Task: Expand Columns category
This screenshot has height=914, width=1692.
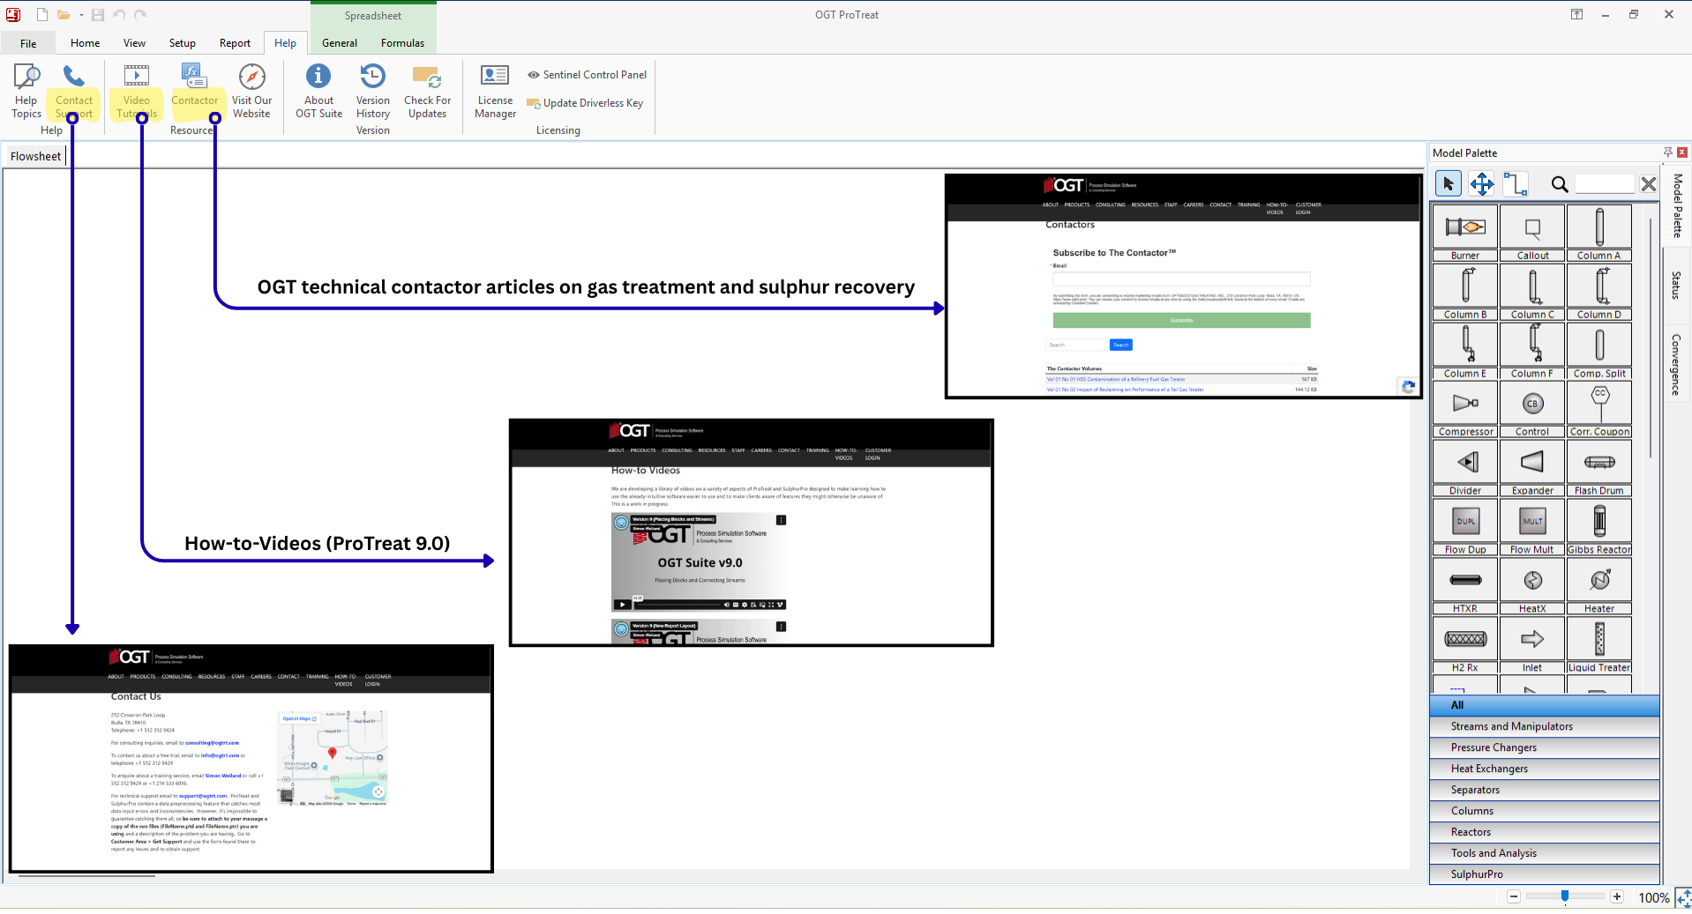Action: pos(1544,811)
